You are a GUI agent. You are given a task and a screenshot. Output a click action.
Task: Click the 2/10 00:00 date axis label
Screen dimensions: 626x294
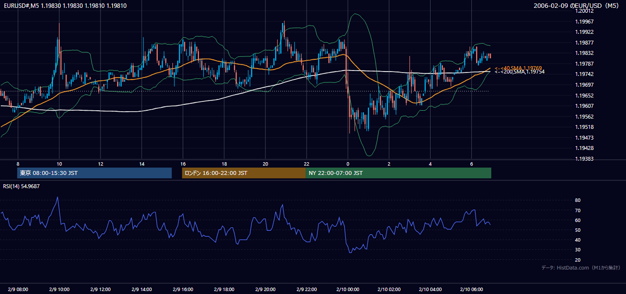coord(348,290)
